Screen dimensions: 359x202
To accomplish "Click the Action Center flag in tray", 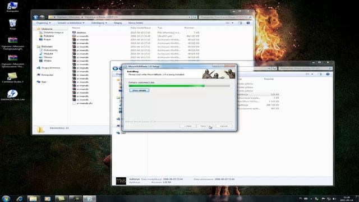I will [323, 199].
